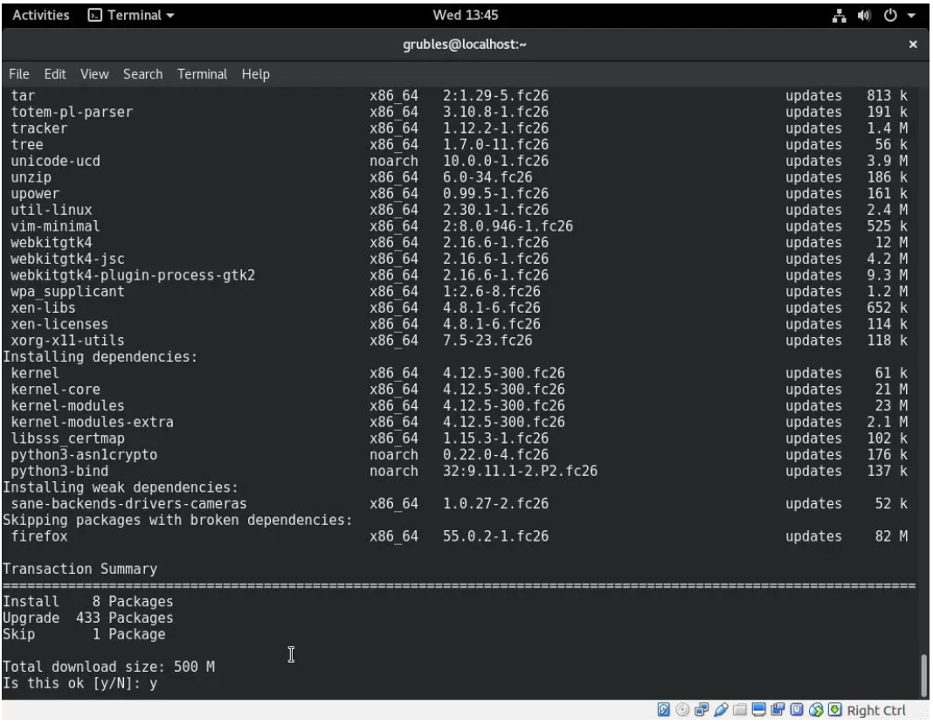Viewport: 933px width, 725px height.
Task: Open the Edit menu
Action: [x=55, y=74]
